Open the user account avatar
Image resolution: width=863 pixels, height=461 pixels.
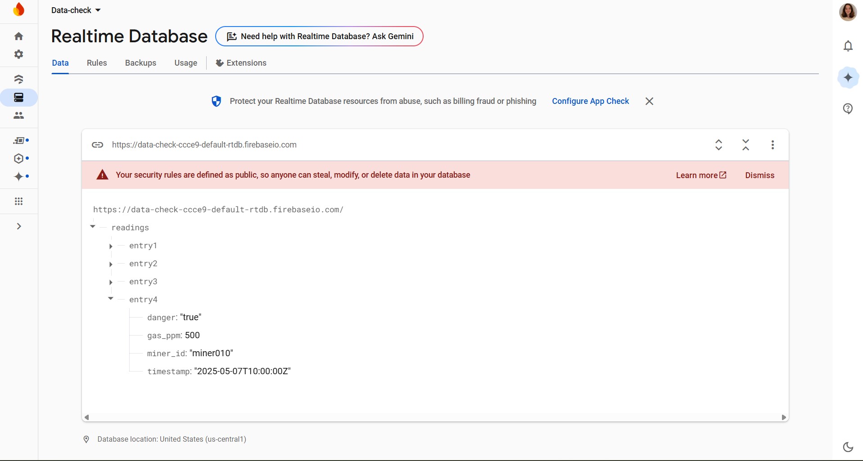coord(848,12)
